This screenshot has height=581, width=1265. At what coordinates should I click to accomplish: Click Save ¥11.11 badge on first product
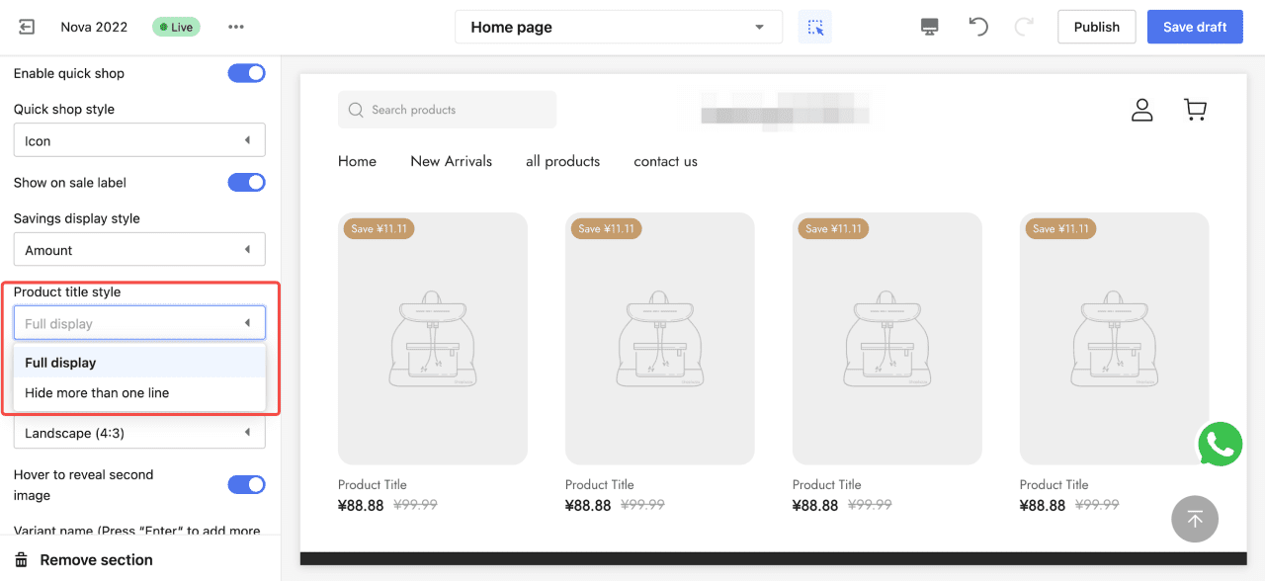coord(379,228)
